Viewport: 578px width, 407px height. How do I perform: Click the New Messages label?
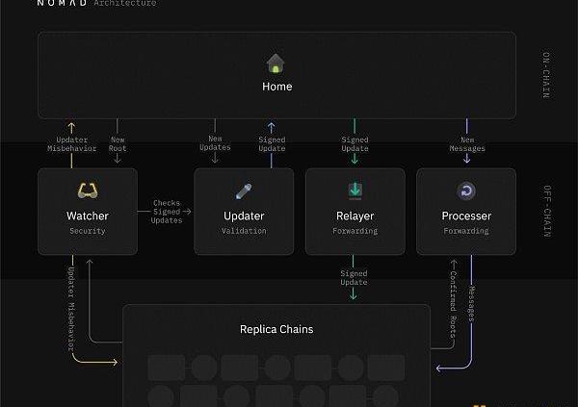(x=466, y=143)
